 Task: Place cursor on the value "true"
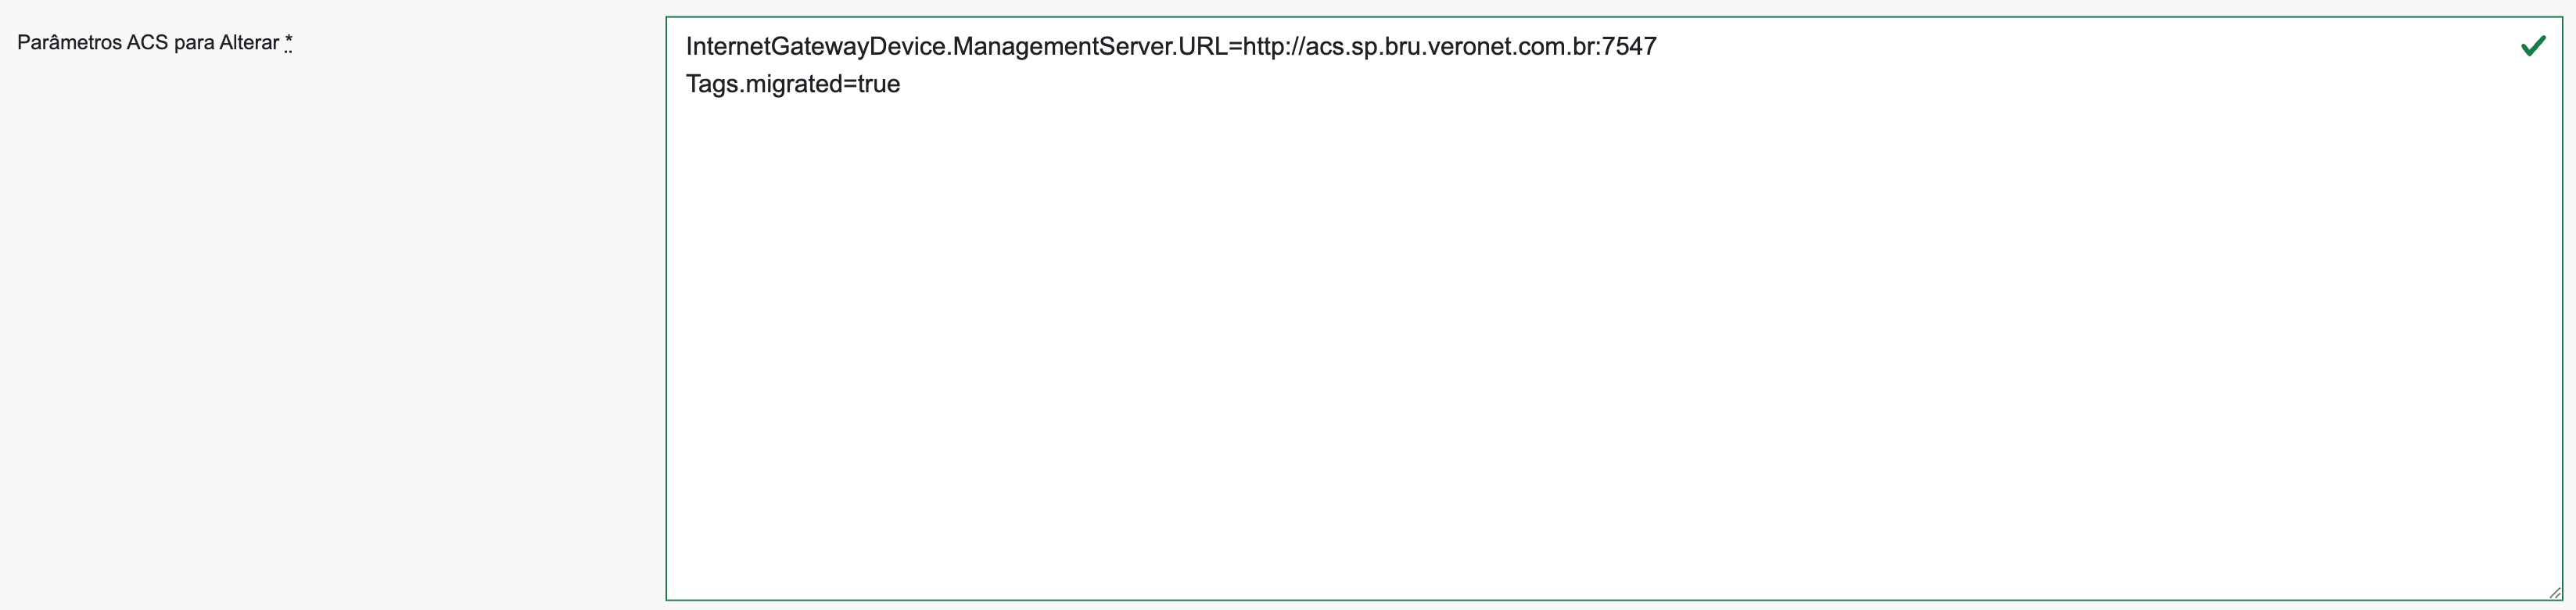(x=879, y=85)
